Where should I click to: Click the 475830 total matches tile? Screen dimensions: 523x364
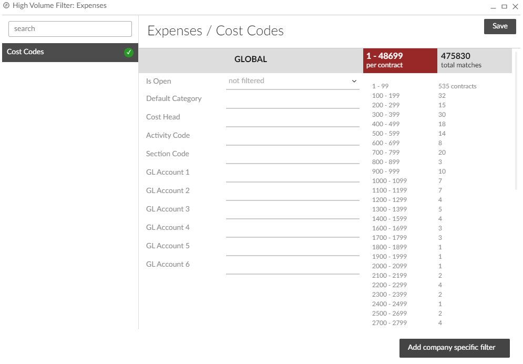tap(474, 60)
